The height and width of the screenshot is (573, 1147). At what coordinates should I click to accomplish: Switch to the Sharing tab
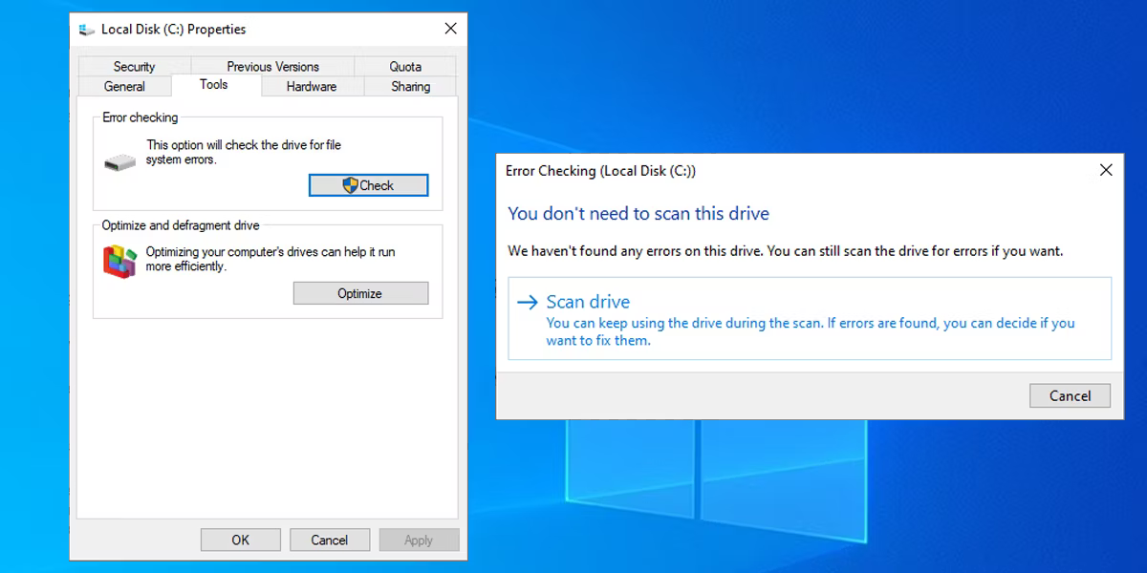click(410, 86)
